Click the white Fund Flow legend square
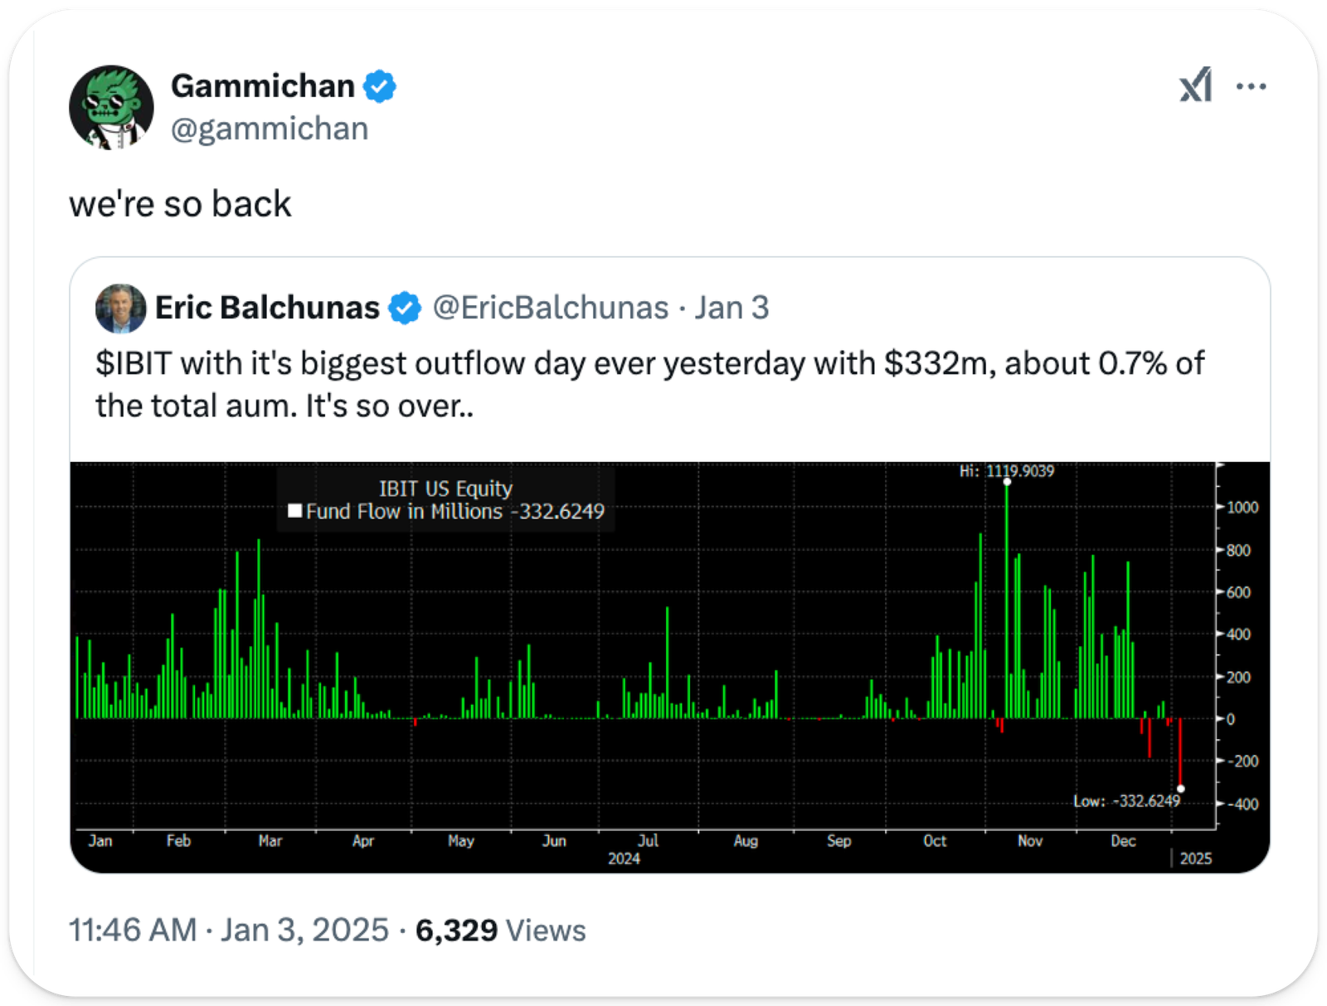The height and width of the screenshot is (1006, 1327). point(294,511)
